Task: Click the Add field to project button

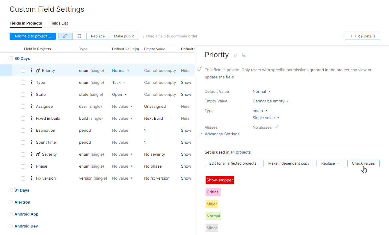Action: tap(32, 36)
